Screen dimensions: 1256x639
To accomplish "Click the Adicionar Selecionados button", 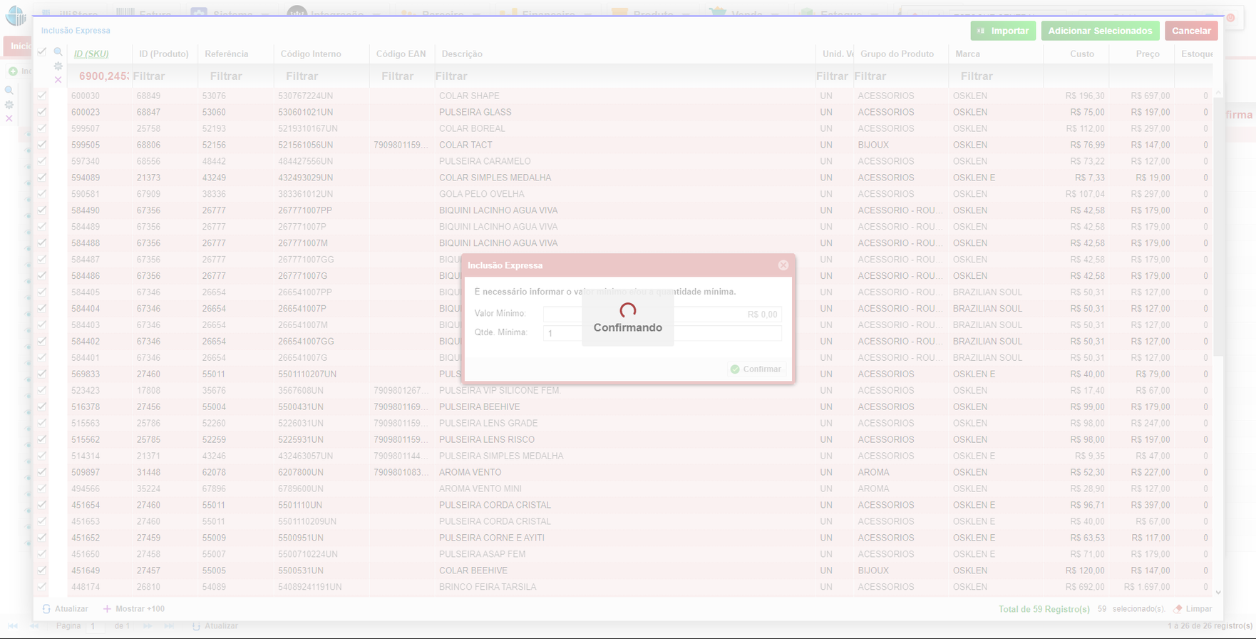I will [x=1099, y=31].
